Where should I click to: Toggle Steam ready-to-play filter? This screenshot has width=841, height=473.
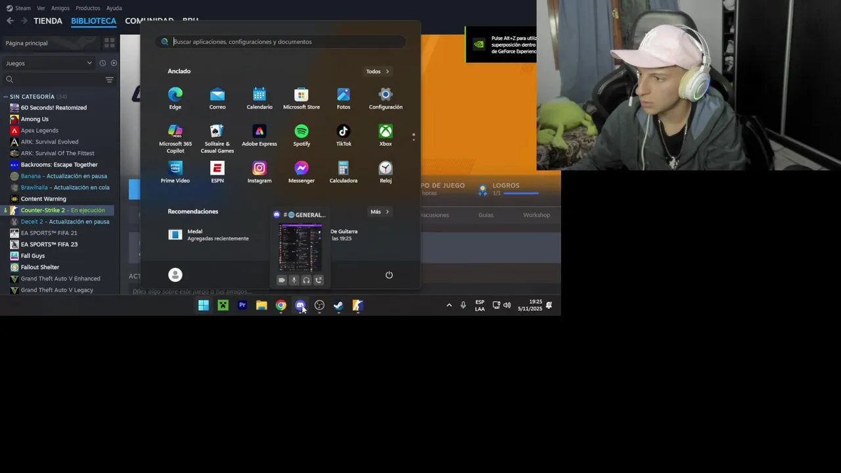(114, 63)
